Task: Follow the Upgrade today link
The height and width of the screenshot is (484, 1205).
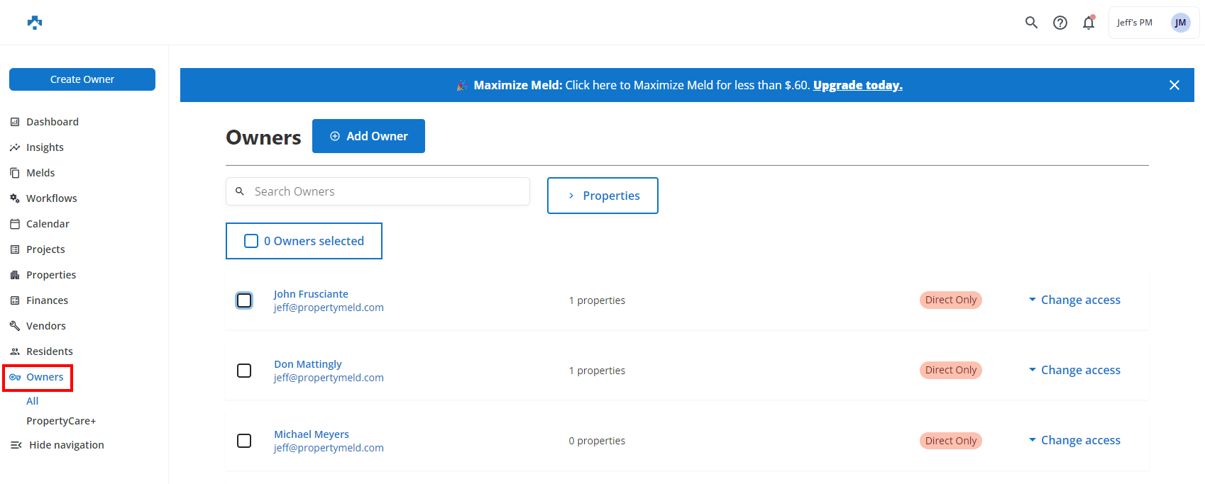Action: point(857,85)
